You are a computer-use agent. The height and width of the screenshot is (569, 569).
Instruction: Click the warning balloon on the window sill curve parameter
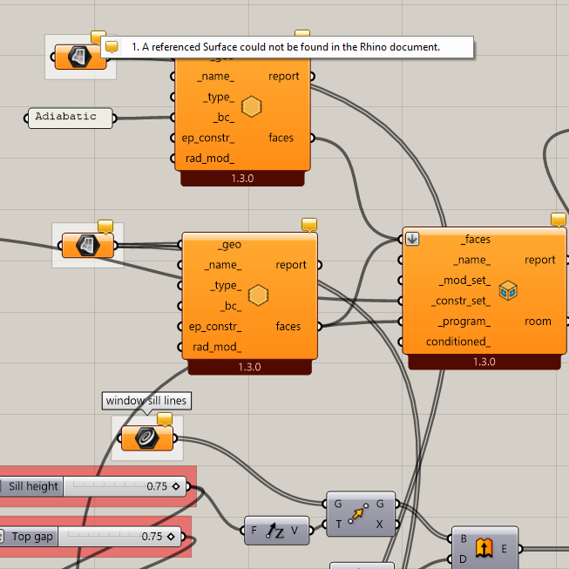click(x=165, y=419)
